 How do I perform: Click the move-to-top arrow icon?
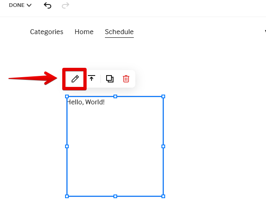point(92,79)
